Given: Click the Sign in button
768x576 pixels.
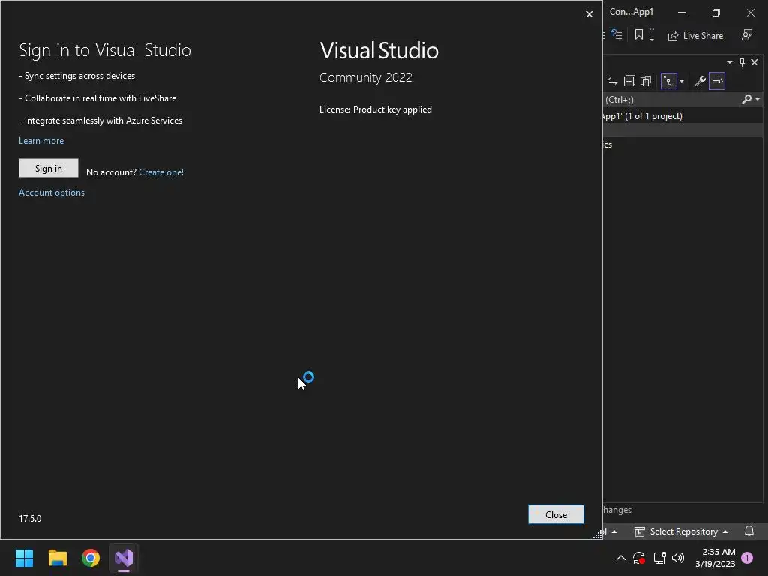Looking at the screenshot, I should pyautogui.click(x=49, y=168).
